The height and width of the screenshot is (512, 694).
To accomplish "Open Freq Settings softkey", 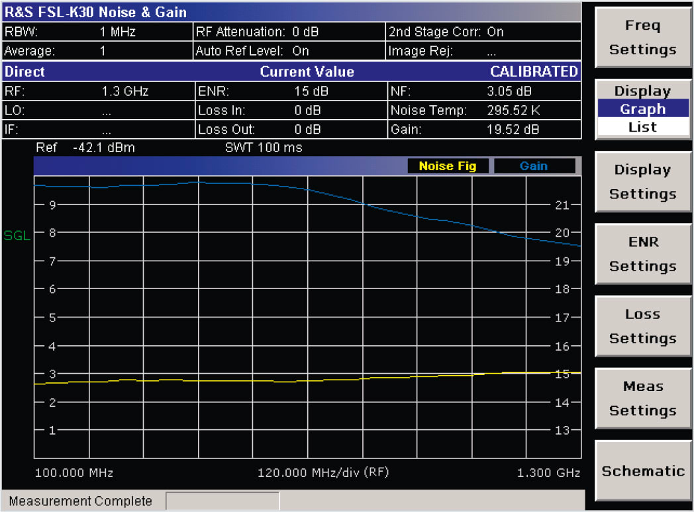I will point(642,38).
